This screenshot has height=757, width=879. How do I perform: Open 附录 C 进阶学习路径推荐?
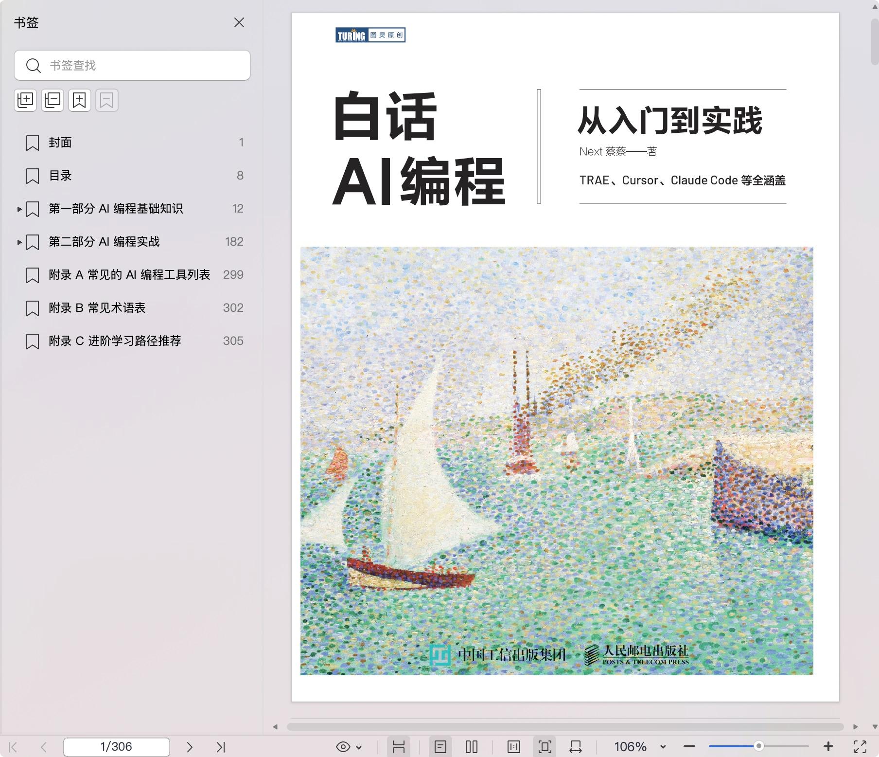(115, 341)
